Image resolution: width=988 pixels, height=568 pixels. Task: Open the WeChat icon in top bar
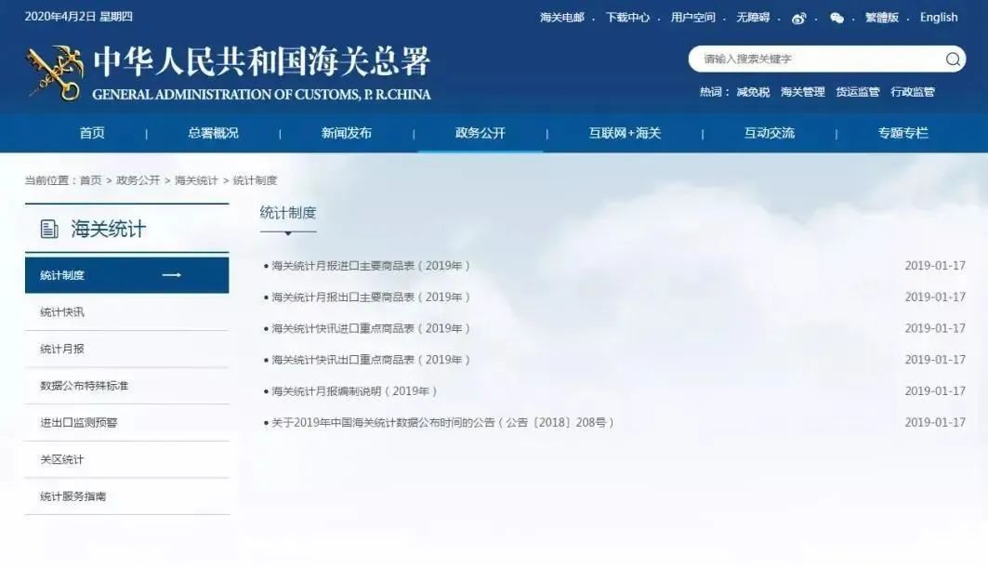[x=836, y=17]
